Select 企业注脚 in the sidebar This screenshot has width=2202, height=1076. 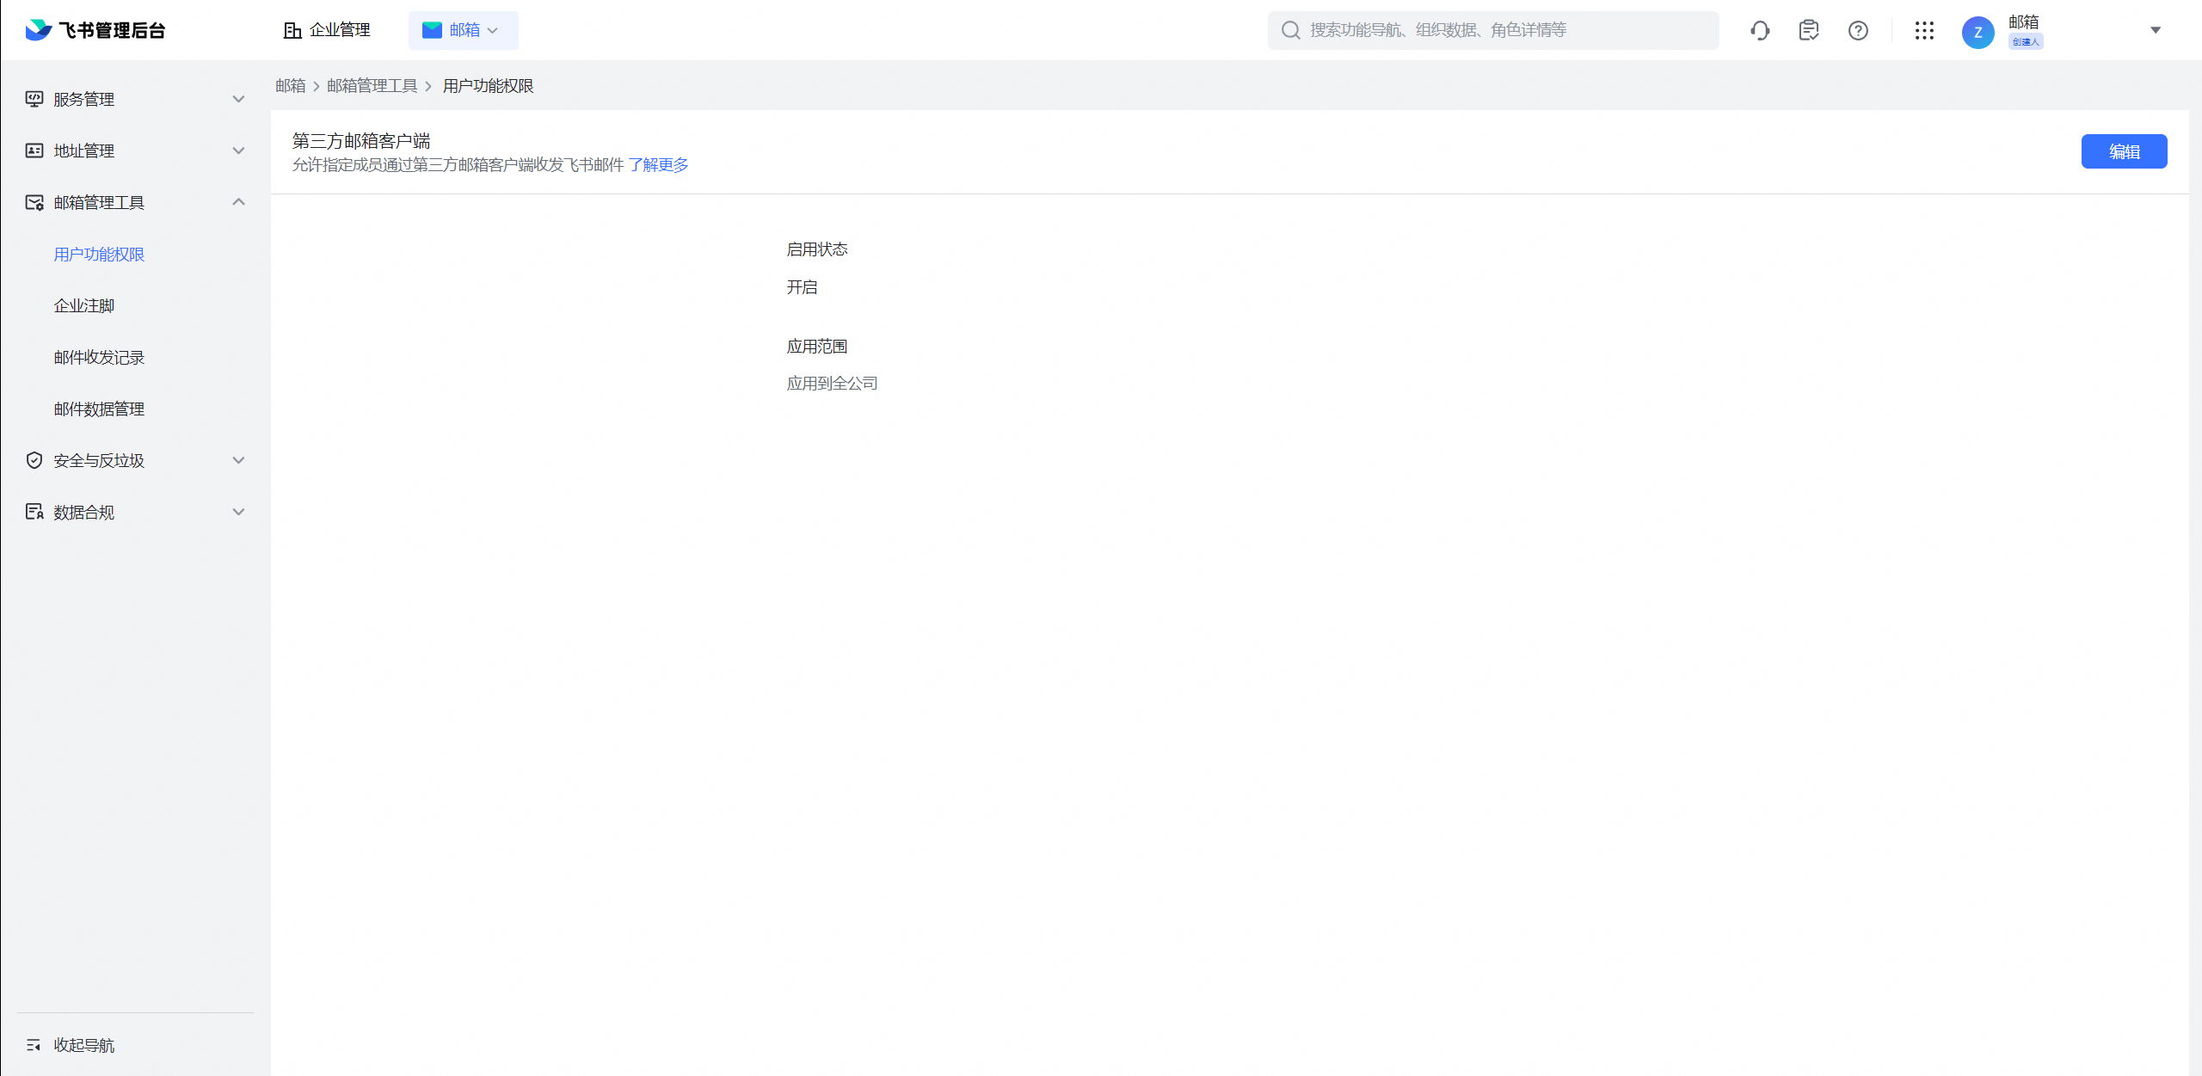pos(83,305)
